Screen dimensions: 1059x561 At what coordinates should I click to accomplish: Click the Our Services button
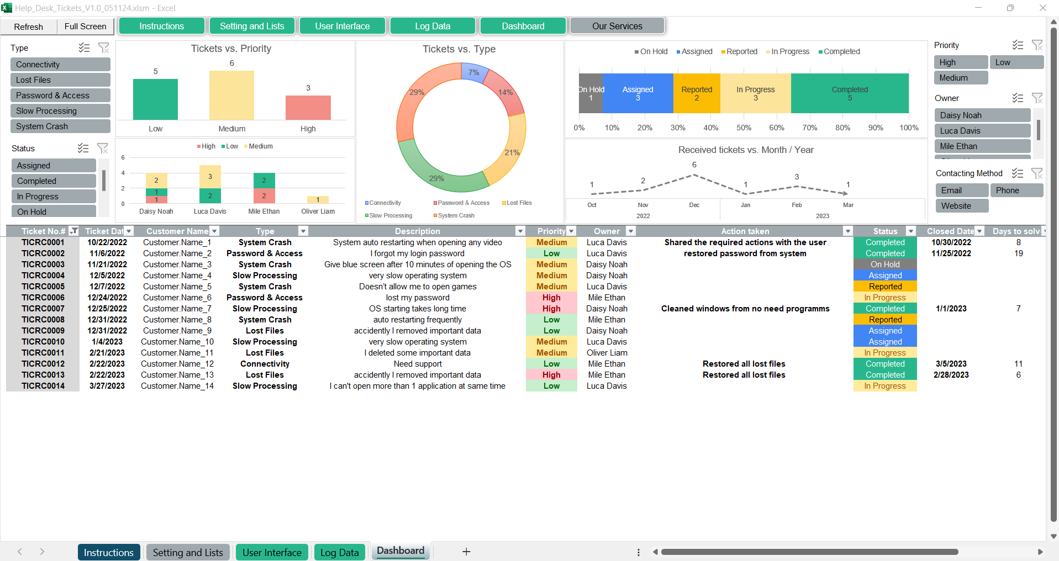pos(617,26)
